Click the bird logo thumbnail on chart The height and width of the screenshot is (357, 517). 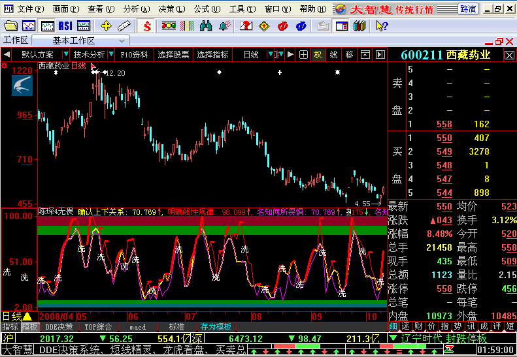coord(22,85)
